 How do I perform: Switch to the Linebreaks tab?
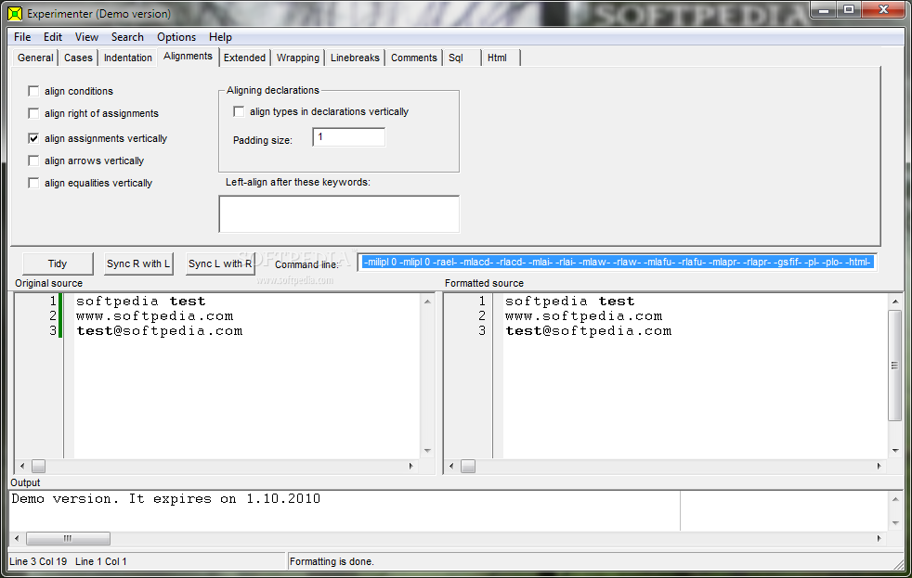pyautogui.click(x=355, y=58)
